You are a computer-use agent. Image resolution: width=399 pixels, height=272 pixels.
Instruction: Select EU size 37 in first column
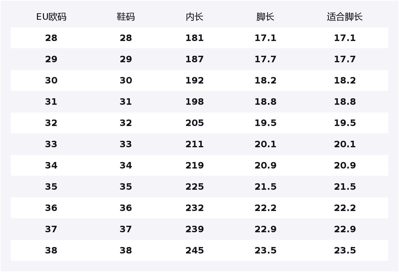pos(51,229)
